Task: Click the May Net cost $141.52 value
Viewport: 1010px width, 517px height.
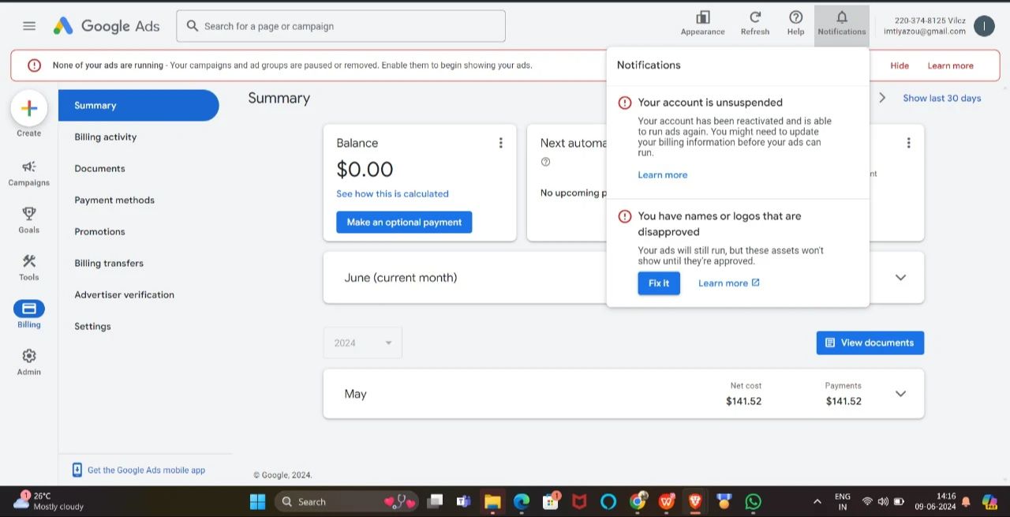Action: 744,401
